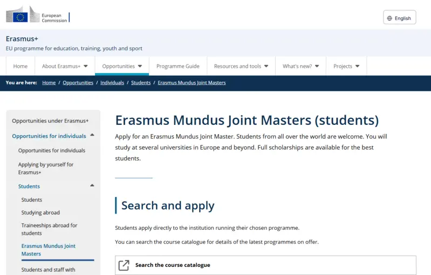
Task: Open non-highlighted Opportunities for individuals sub-item
Action: tap(52, 150)
